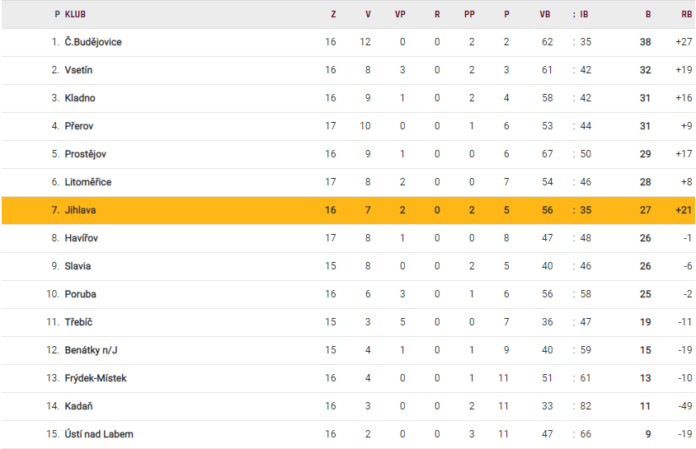Select the Z column header
The width and height of the screenshot is (696, 449).
click(333, 14)
